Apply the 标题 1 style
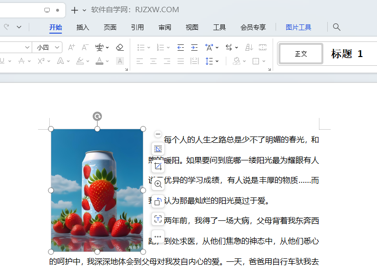Image resolution: width=377 pixels, height=274 pixels. [x=347, y=54]
